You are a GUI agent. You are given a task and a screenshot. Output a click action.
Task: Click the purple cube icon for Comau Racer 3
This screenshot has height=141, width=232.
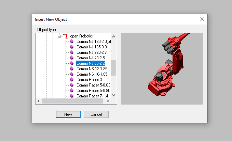pyautogui.click(x=72, y=80)
